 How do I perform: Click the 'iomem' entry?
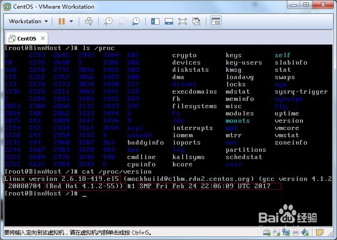[183, 135]
